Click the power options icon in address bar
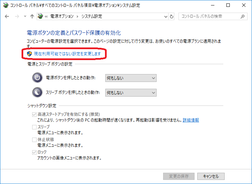 40,16
